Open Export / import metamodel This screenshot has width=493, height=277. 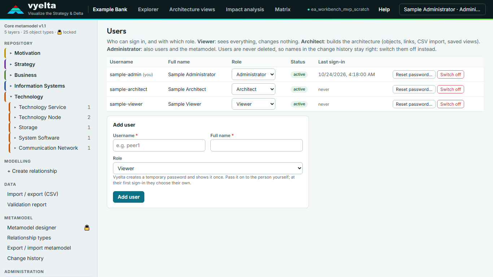39,248
